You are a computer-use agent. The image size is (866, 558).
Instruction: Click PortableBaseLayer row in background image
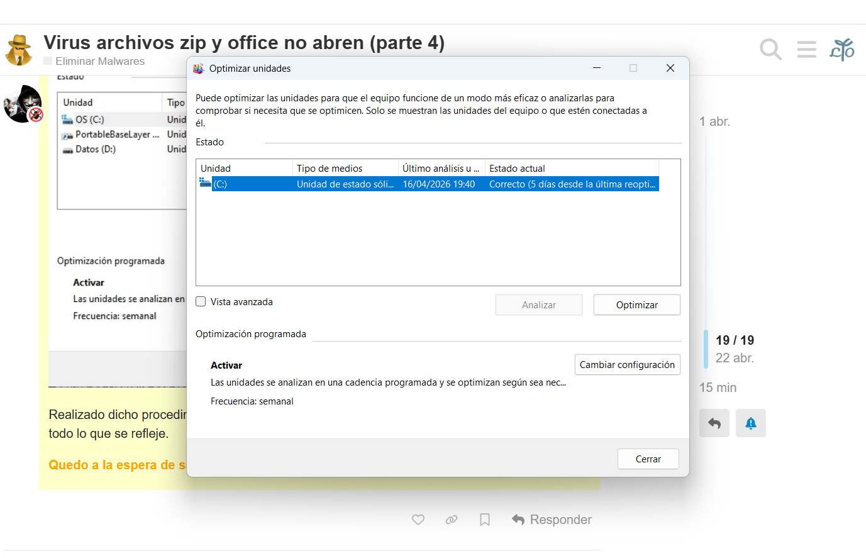111,135
